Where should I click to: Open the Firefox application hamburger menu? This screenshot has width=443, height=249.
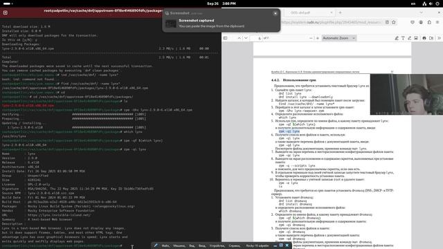click(437, 22)
